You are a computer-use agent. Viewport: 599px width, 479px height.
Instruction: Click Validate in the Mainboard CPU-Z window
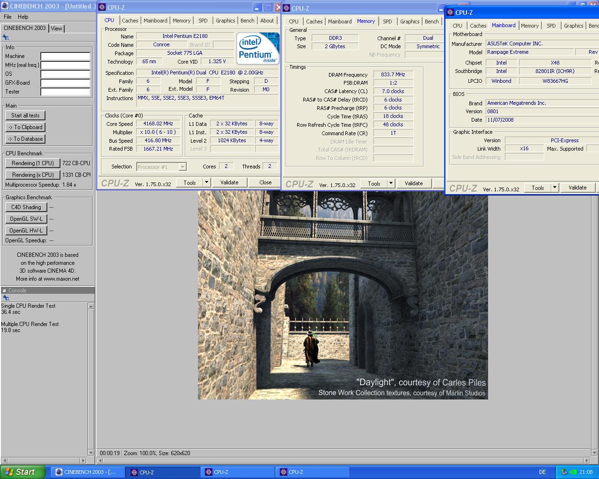point(577,188)
